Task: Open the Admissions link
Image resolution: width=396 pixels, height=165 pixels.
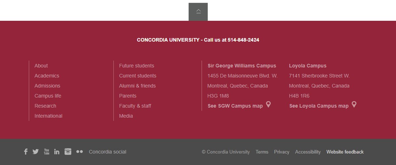Action: click(x=48, y=86)
